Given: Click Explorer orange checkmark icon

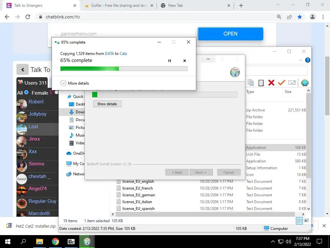Looking at the screenshot, I should (x=282, y=83).
